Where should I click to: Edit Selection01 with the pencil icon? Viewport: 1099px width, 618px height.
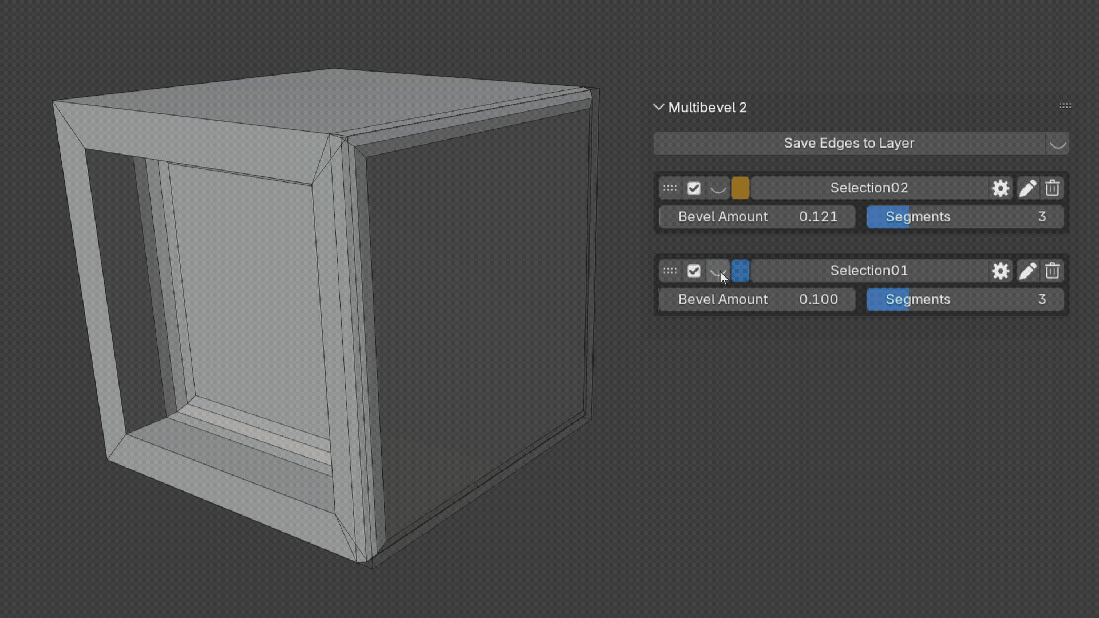coord(1027,271)
